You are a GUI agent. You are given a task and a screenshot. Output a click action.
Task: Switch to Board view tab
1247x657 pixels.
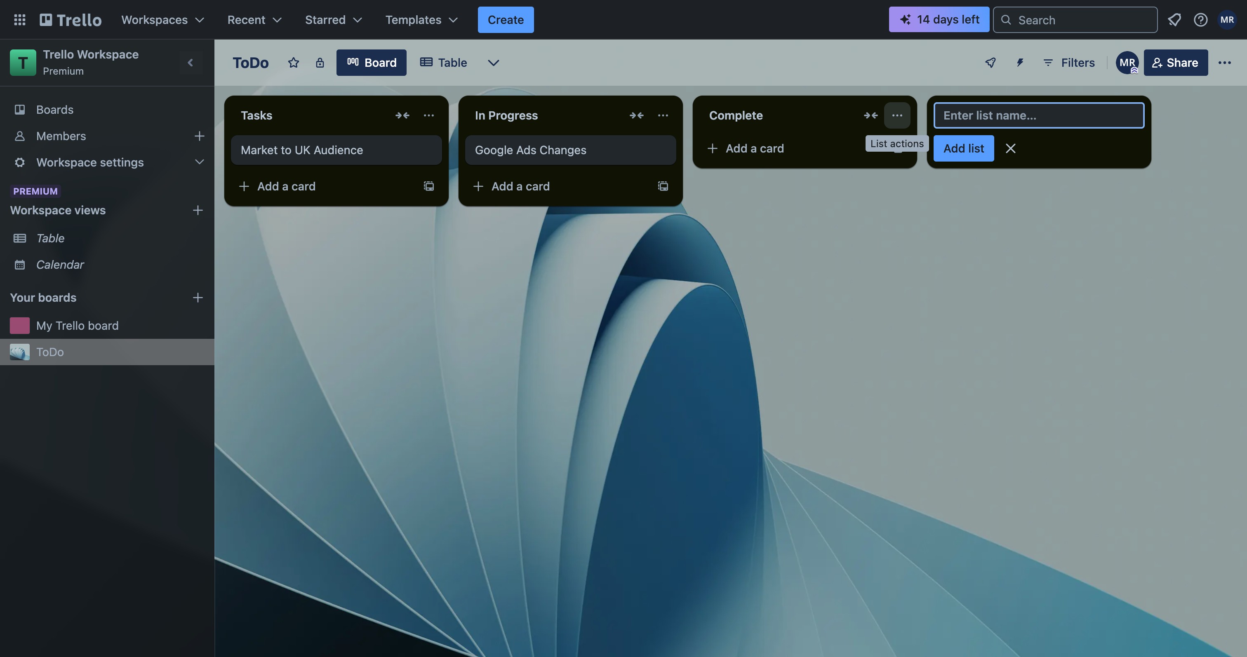[x=371, y=62]
